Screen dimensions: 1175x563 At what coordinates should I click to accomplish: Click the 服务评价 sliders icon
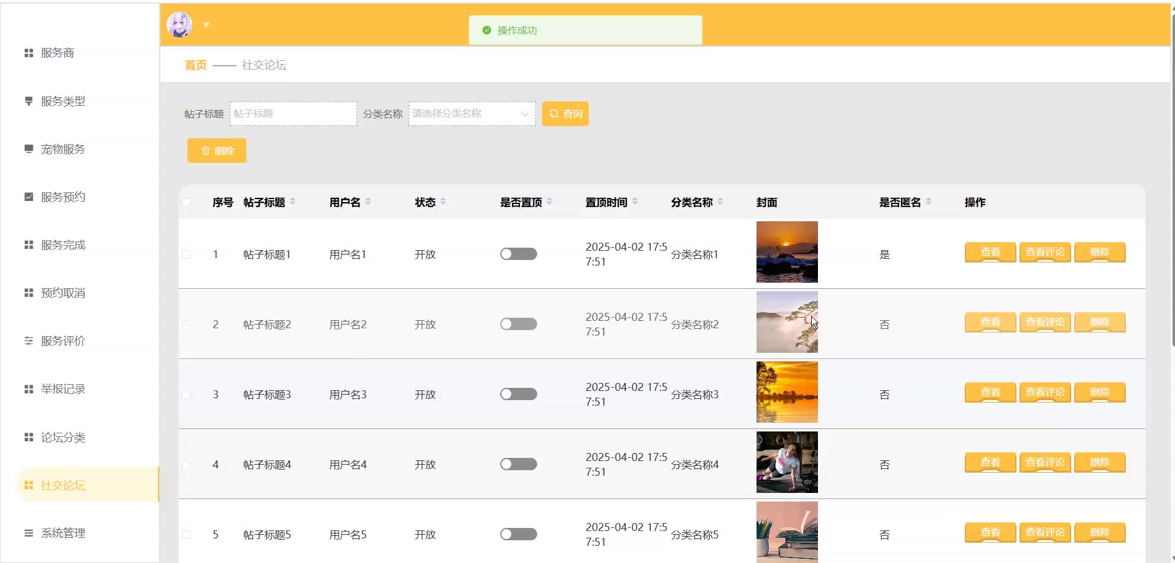[x=28, y=341]
